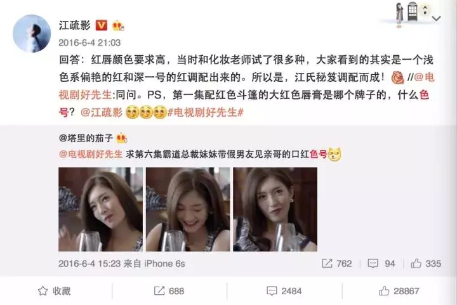Click the orange V verified badge
Screen dimensions: 457x305
102,25
